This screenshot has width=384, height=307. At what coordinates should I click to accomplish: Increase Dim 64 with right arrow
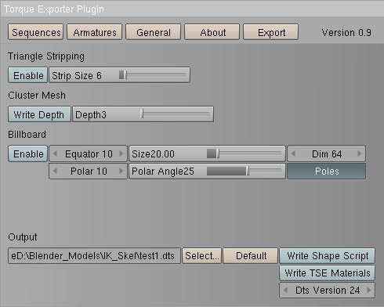(360, 153)
